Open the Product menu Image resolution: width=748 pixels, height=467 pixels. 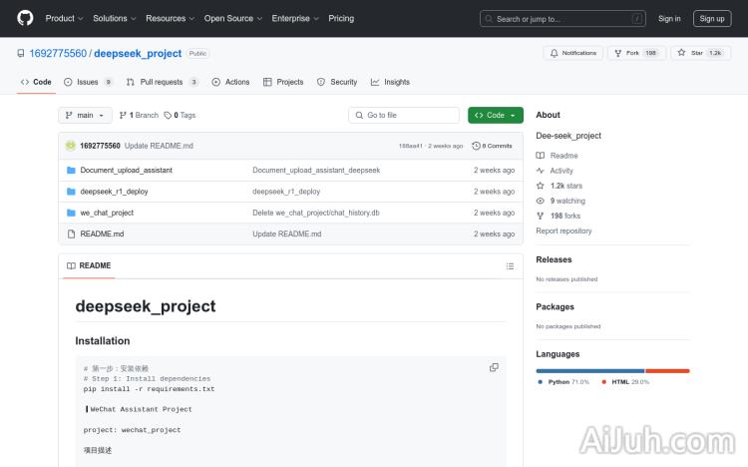click(65, 18)
